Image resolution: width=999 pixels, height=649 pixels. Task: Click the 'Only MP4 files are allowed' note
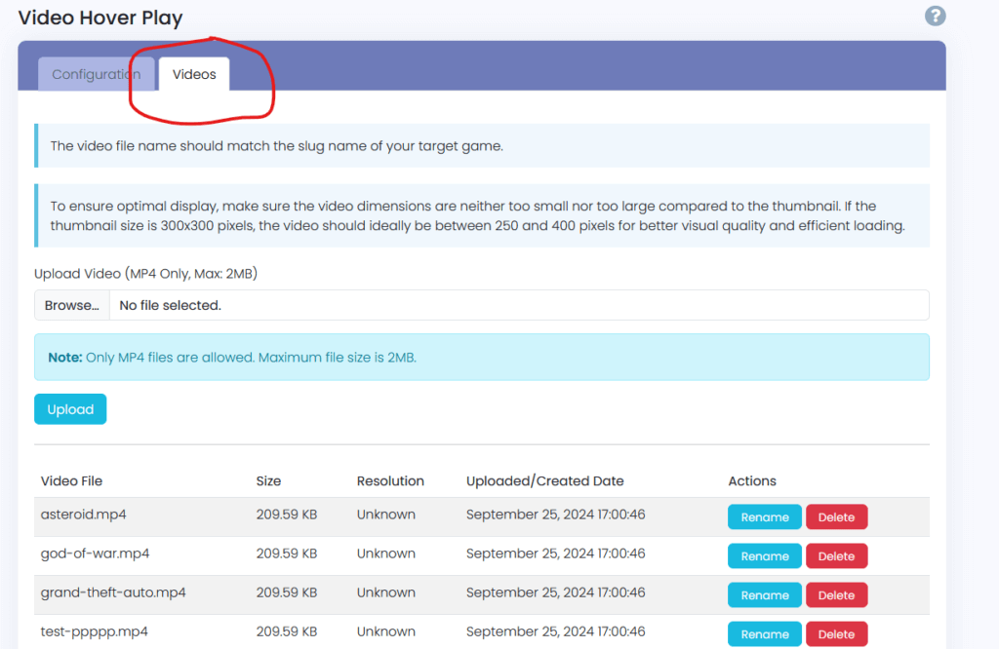pos(482,357)
